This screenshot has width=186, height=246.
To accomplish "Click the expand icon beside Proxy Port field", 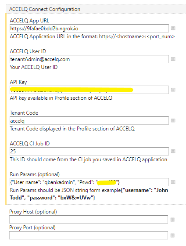I will [x=172, y=235].
